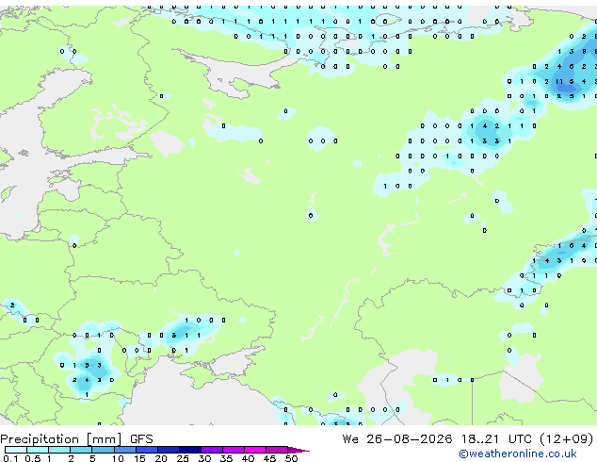
Task: Select the 0.5–1 mm legend color box
Action: point(38,450)
